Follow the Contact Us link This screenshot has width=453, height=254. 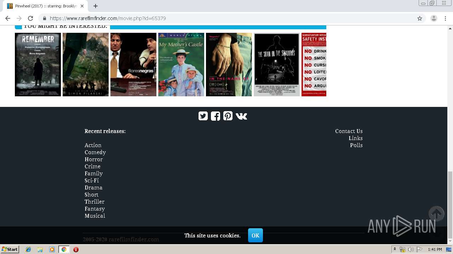pos(349,131)
